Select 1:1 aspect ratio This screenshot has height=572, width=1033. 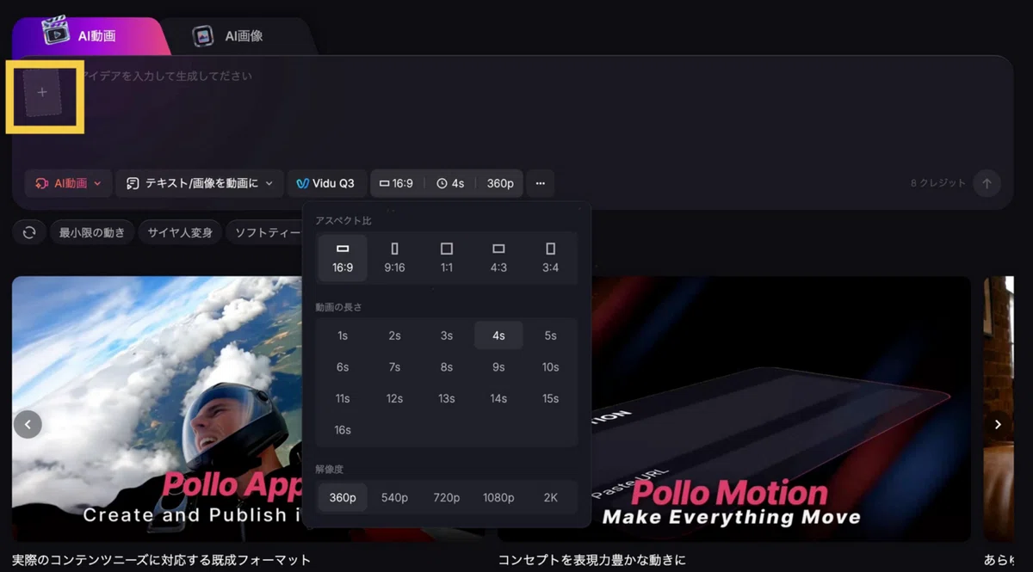pyautogui.click(x=447, y=258)
